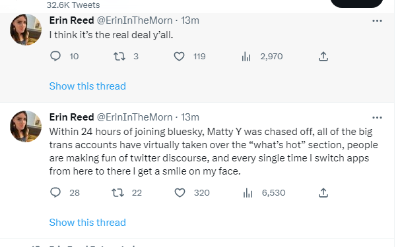This screenshot has width=400, height=247.
Task: Share the 'real deal y'all' tweet
Action: [323, 56]
